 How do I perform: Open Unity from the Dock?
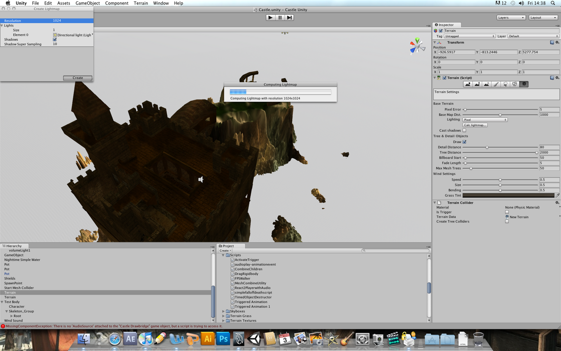point(255,339)
